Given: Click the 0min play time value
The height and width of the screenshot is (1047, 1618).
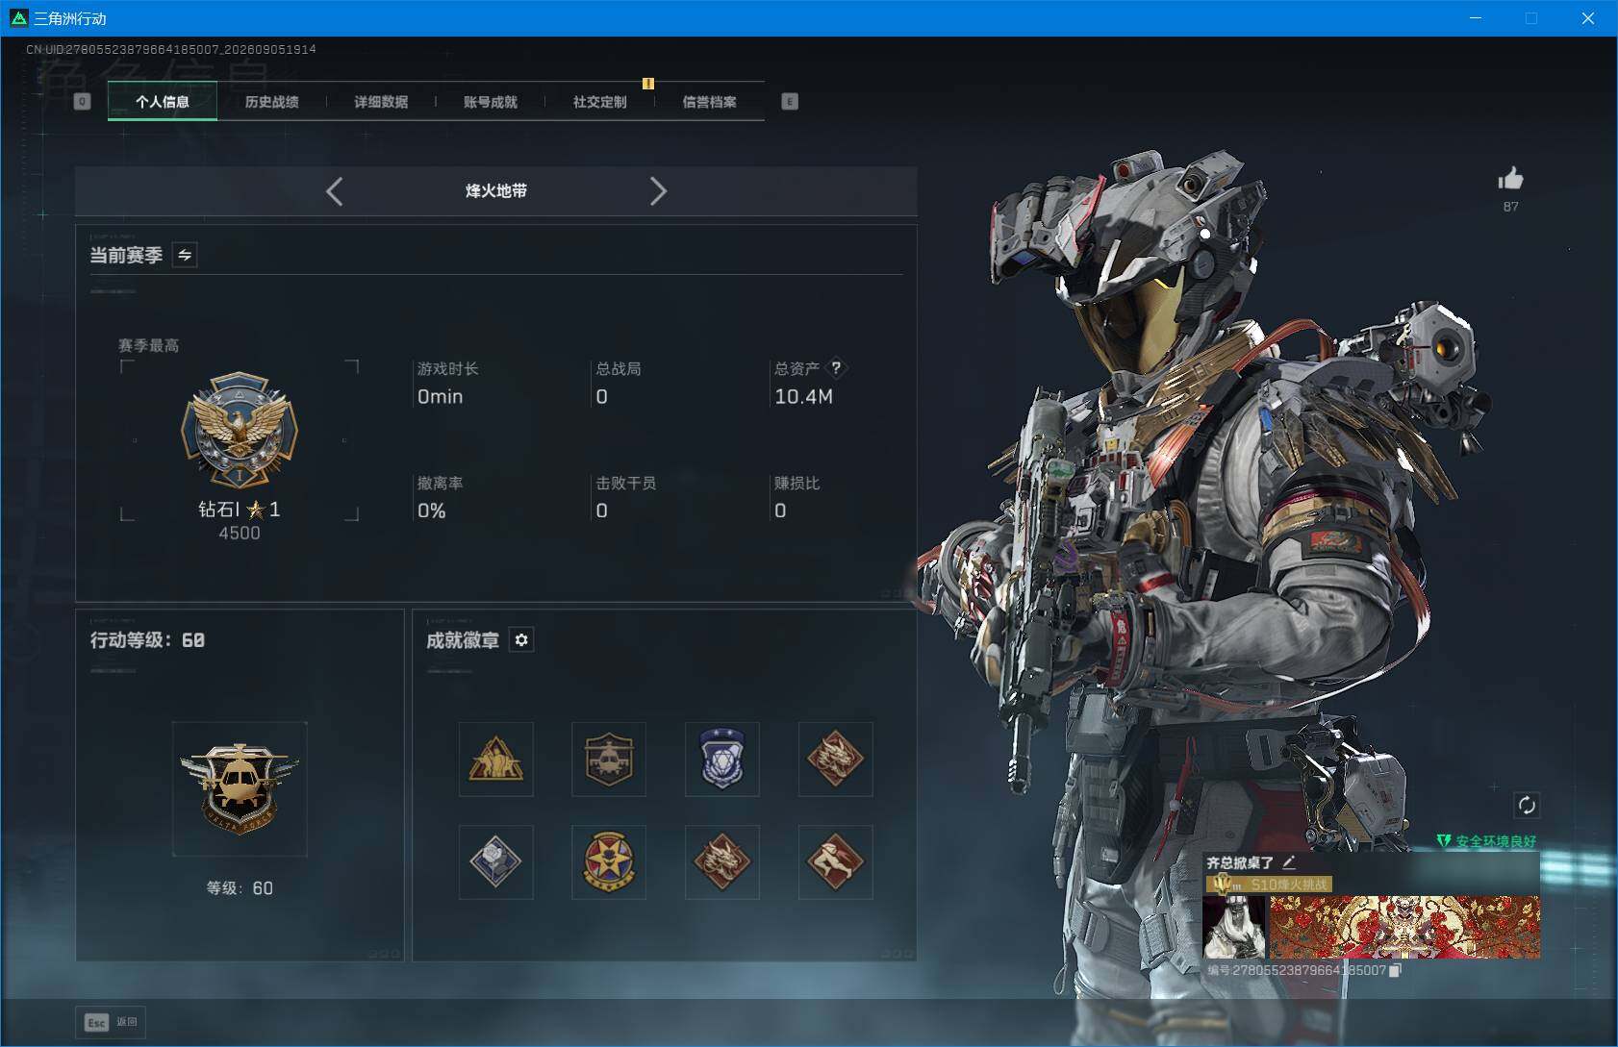Looking at the screenshot, I should click(441, 396).
